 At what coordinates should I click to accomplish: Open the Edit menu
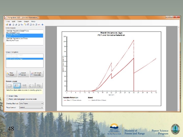point(13,21)
